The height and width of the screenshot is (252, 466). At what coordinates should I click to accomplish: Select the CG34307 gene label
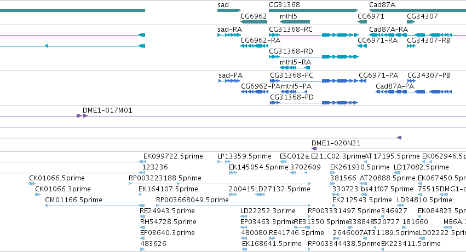pos(422,16)
